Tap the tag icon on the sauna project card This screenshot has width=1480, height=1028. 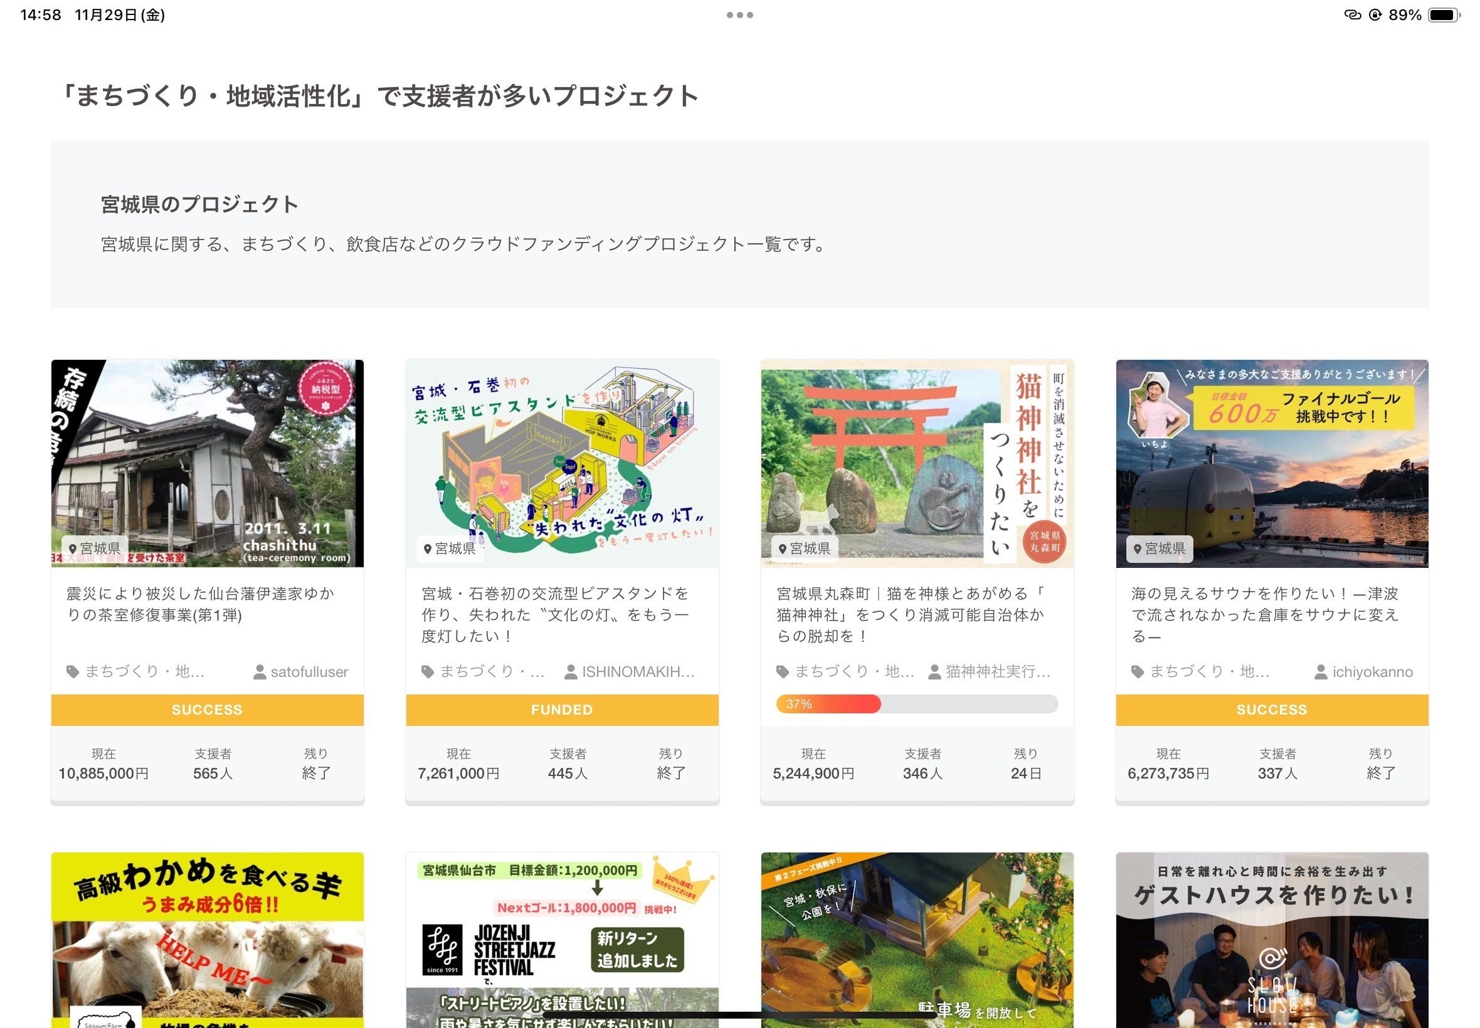[x=1137, y=672]
